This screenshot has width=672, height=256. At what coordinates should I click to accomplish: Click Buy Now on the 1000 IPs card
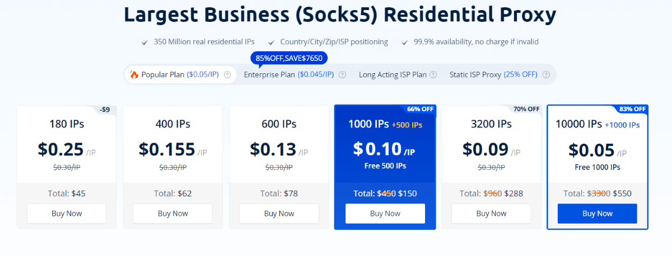pos(385,214)
